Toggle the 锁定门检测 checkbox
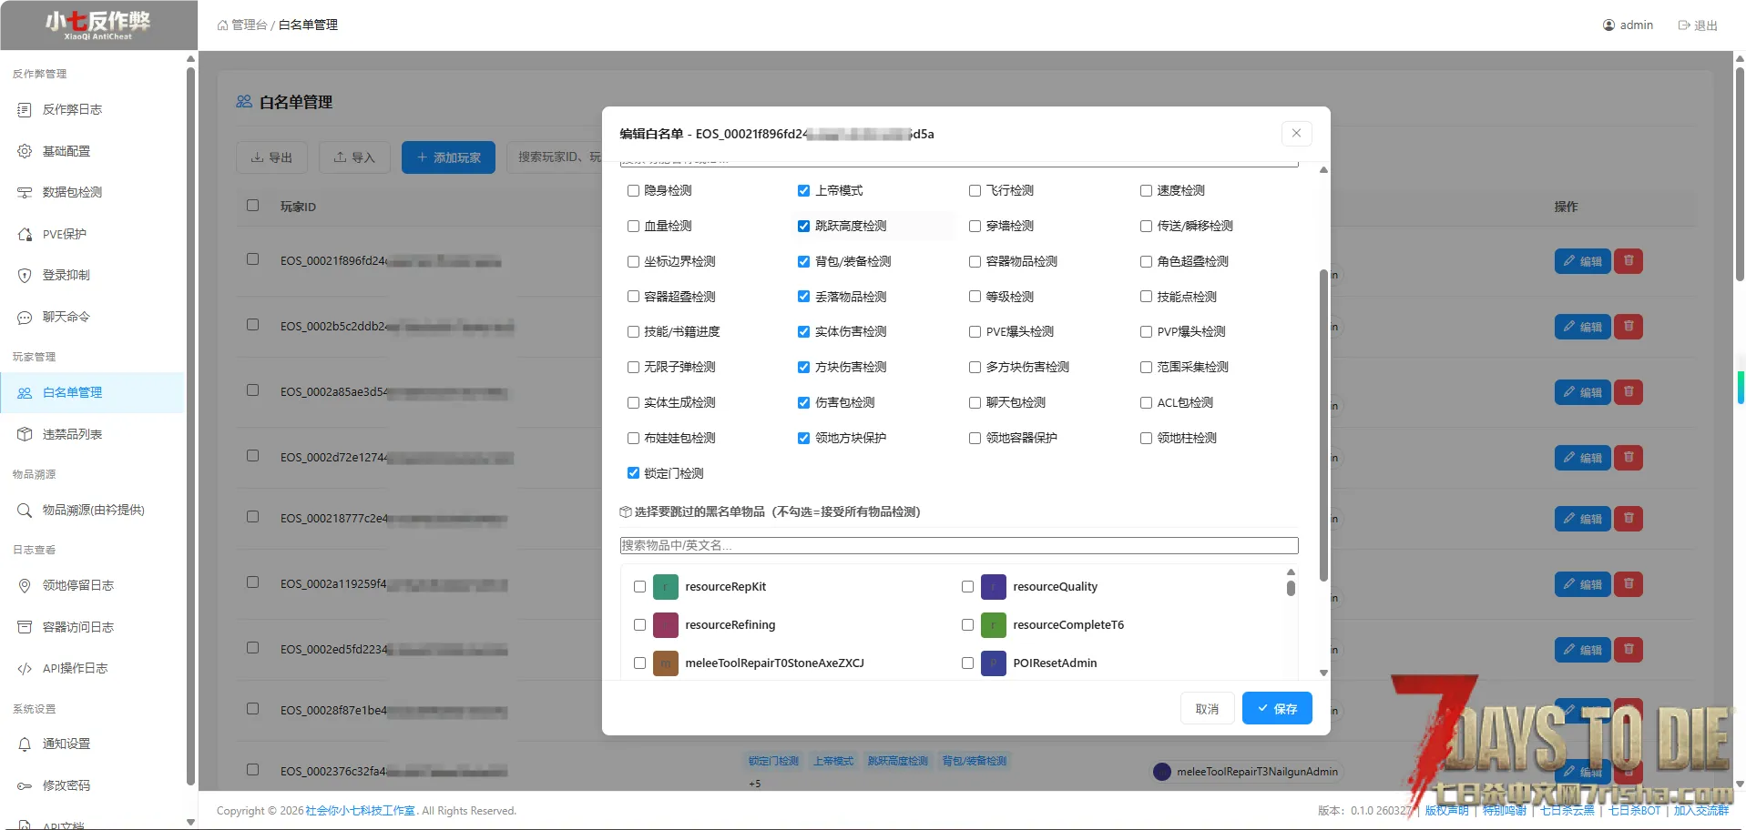Image resolution: width=1746 pixels, height=830 pixels. 633,473
